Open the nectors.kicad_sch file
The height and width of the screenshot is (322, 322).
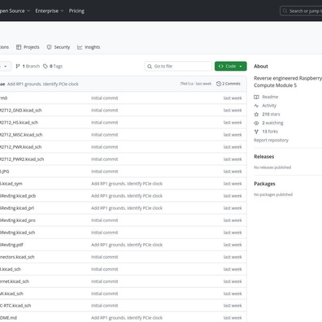pyautogui.click(x=17, y=257)
